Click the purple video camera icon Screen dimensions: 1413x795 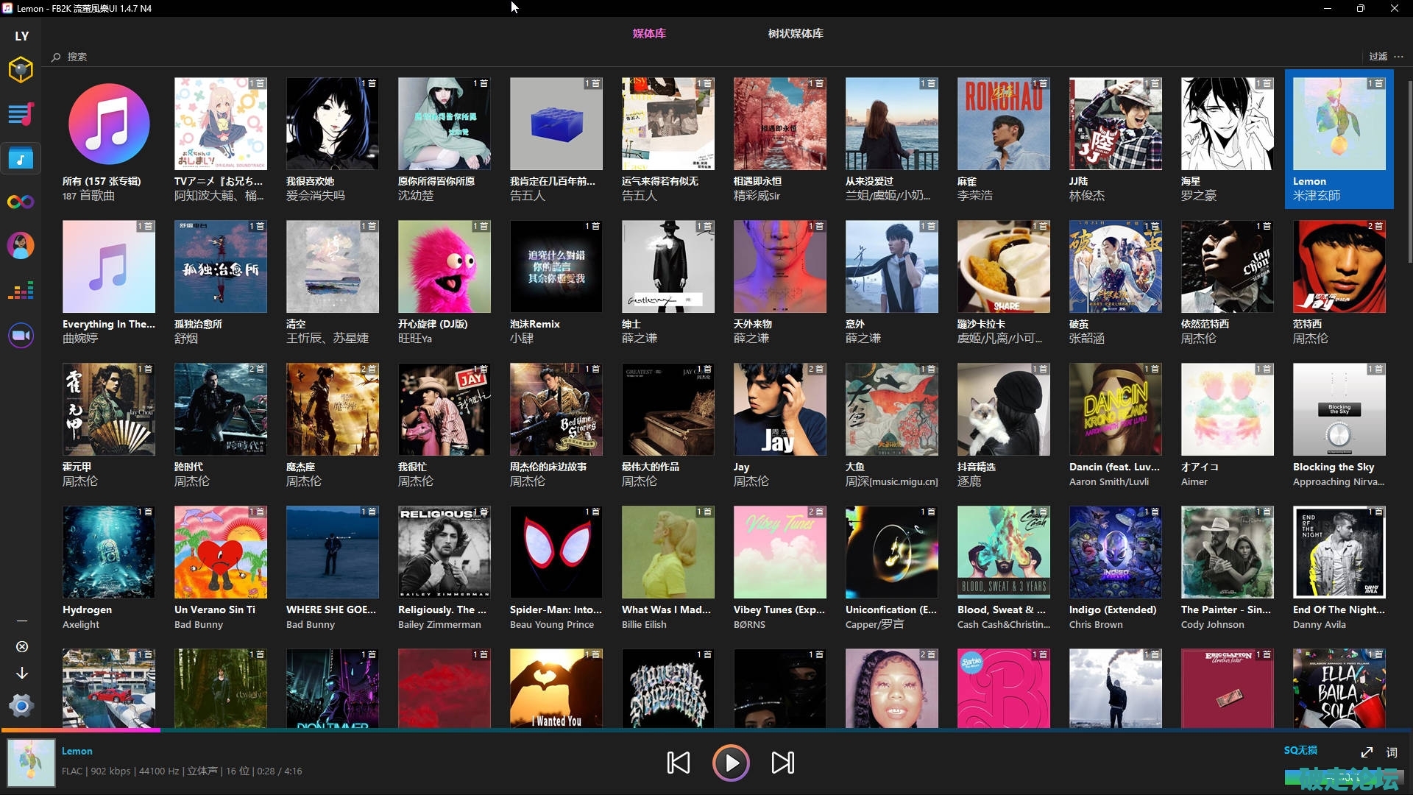[21, 336]
